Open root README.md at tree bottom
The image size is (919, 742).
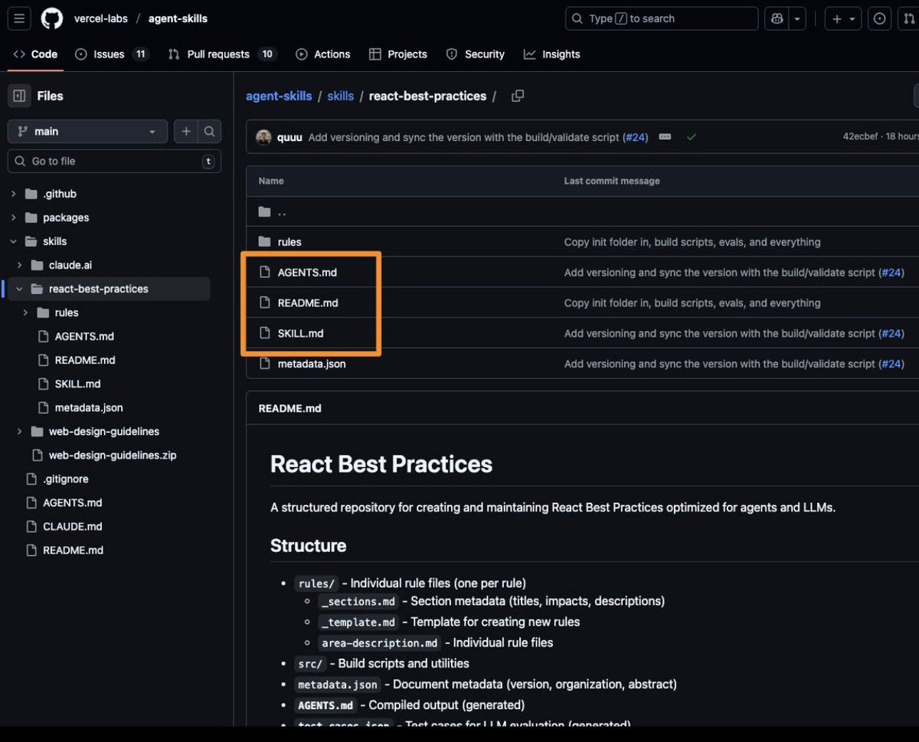[73, 550]
